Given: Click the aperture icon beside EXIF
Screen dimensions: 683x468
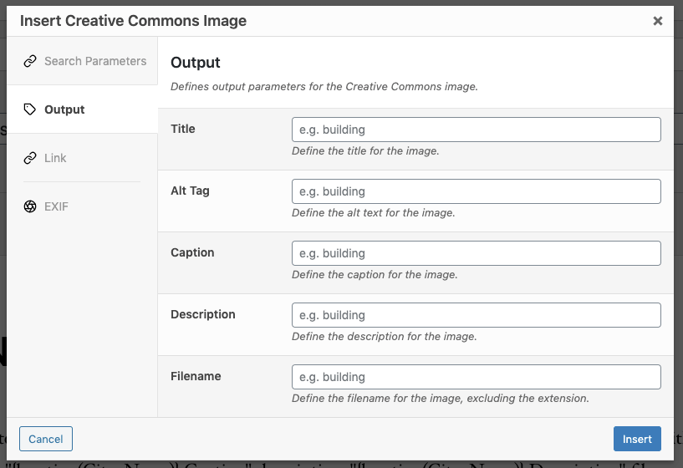Looking at the screenshot, I should [x=30, y=206].
